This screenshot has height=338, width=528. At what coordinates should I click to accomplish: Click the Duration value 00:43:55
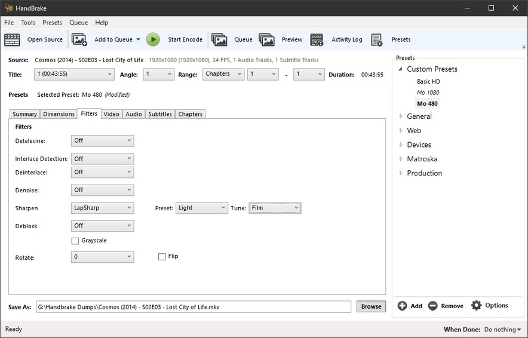point(372,75)
